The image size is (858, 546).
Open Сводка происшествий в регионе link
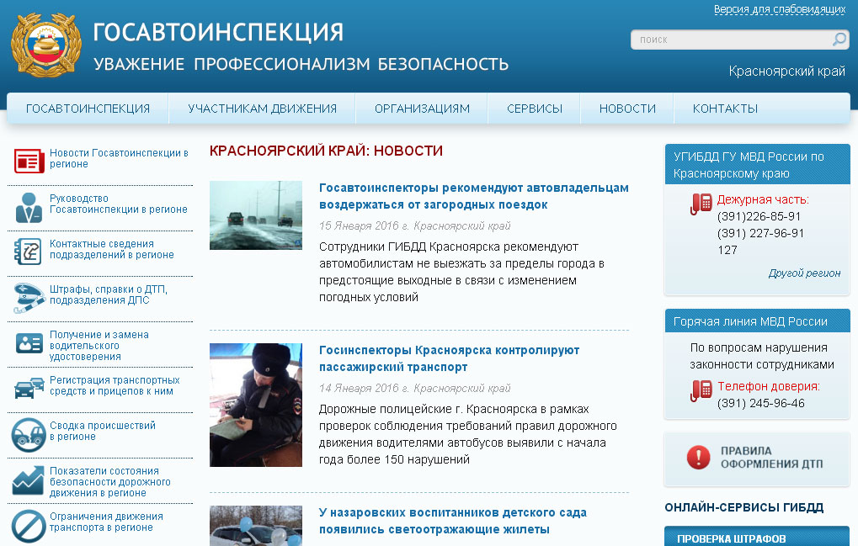pos(103,431)
